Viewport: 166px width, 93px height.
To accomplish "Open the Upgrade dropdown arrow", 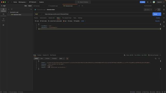I will pos(164,2).
